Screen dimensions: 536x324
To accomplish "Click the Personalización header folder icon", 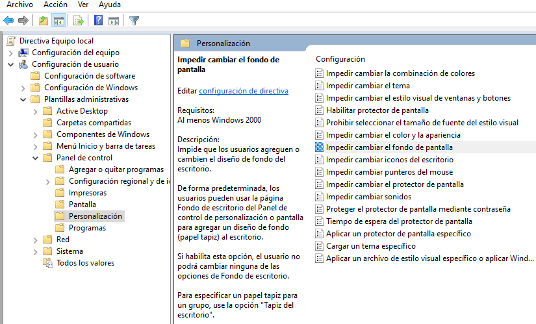I will pyautogui.click(x=185, y=44).
